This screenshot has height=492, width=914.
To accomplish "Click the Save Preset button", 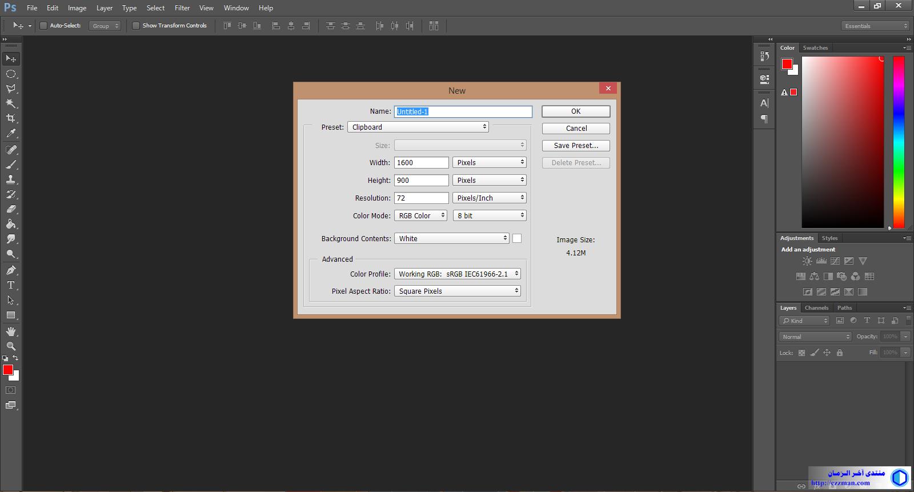I will [576, 146].
